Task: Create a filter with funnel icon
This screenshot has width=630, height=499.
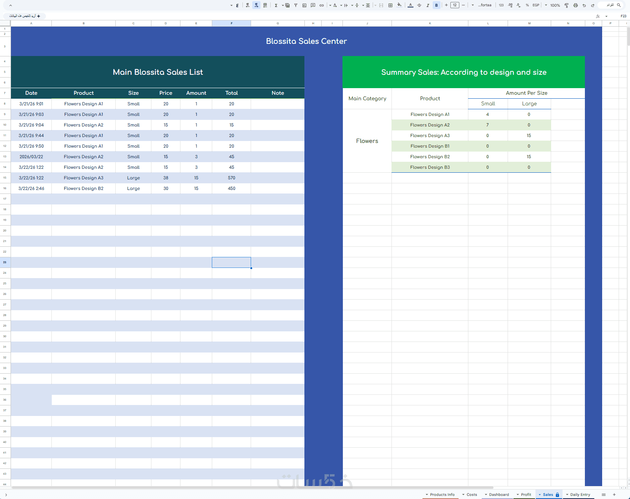Action: point(296,5)
